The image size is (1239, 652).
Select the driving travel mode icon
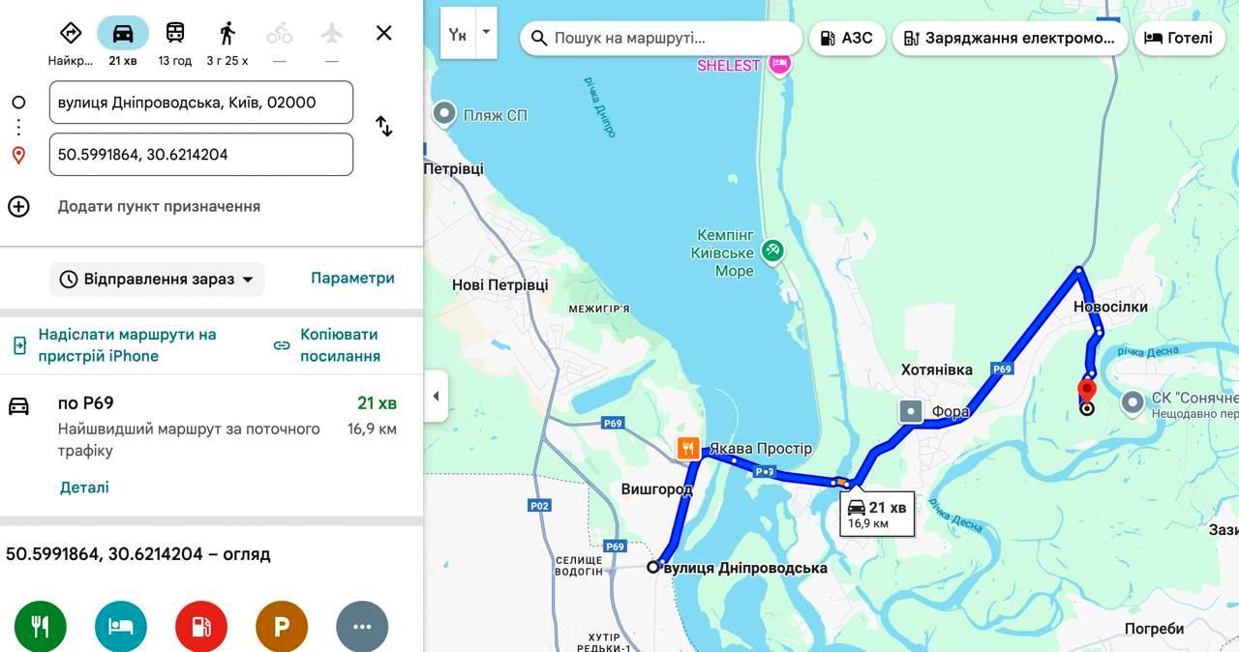pos(123,33)
